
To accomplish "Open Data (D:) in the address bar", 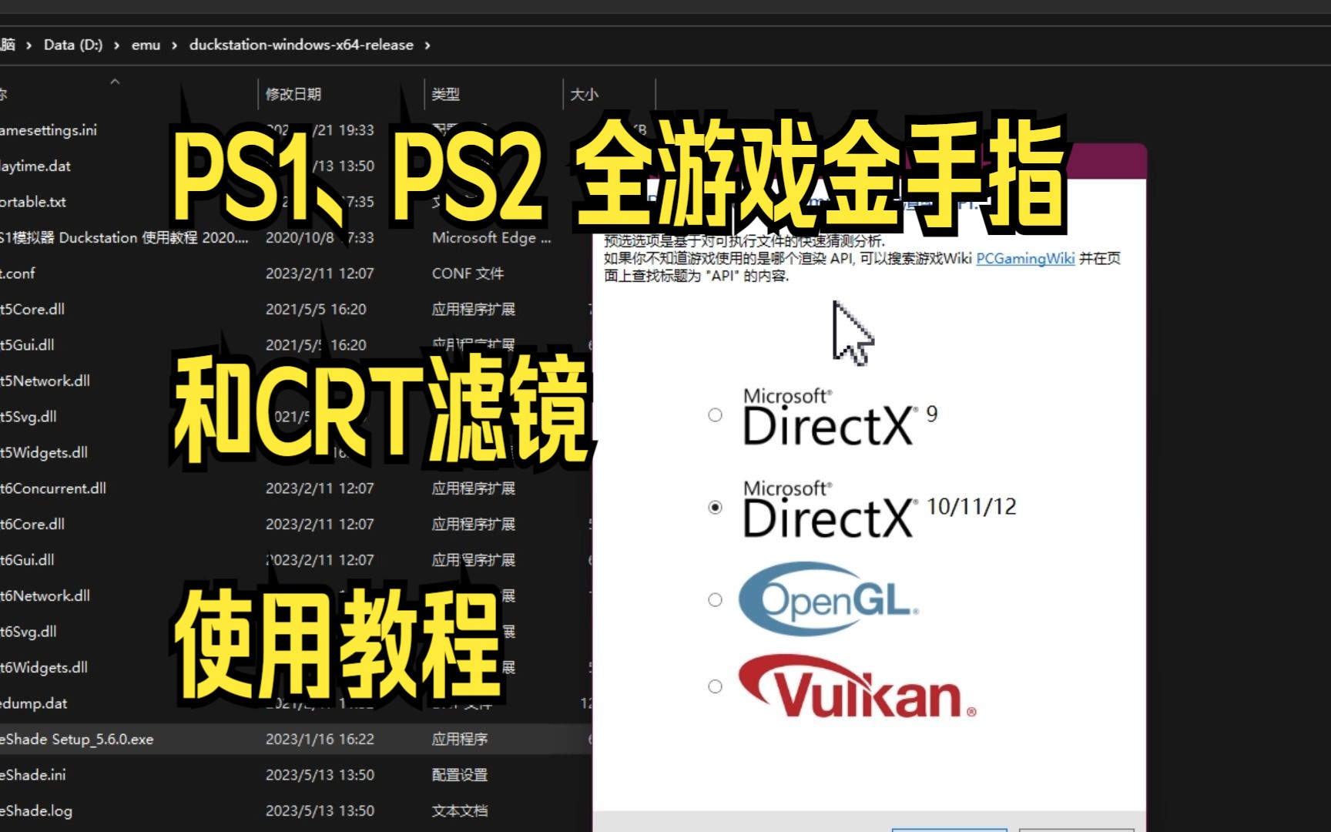I will (x=73, y=45).
